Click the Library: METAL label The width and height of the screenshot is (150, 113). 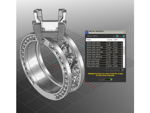[92, 36]
